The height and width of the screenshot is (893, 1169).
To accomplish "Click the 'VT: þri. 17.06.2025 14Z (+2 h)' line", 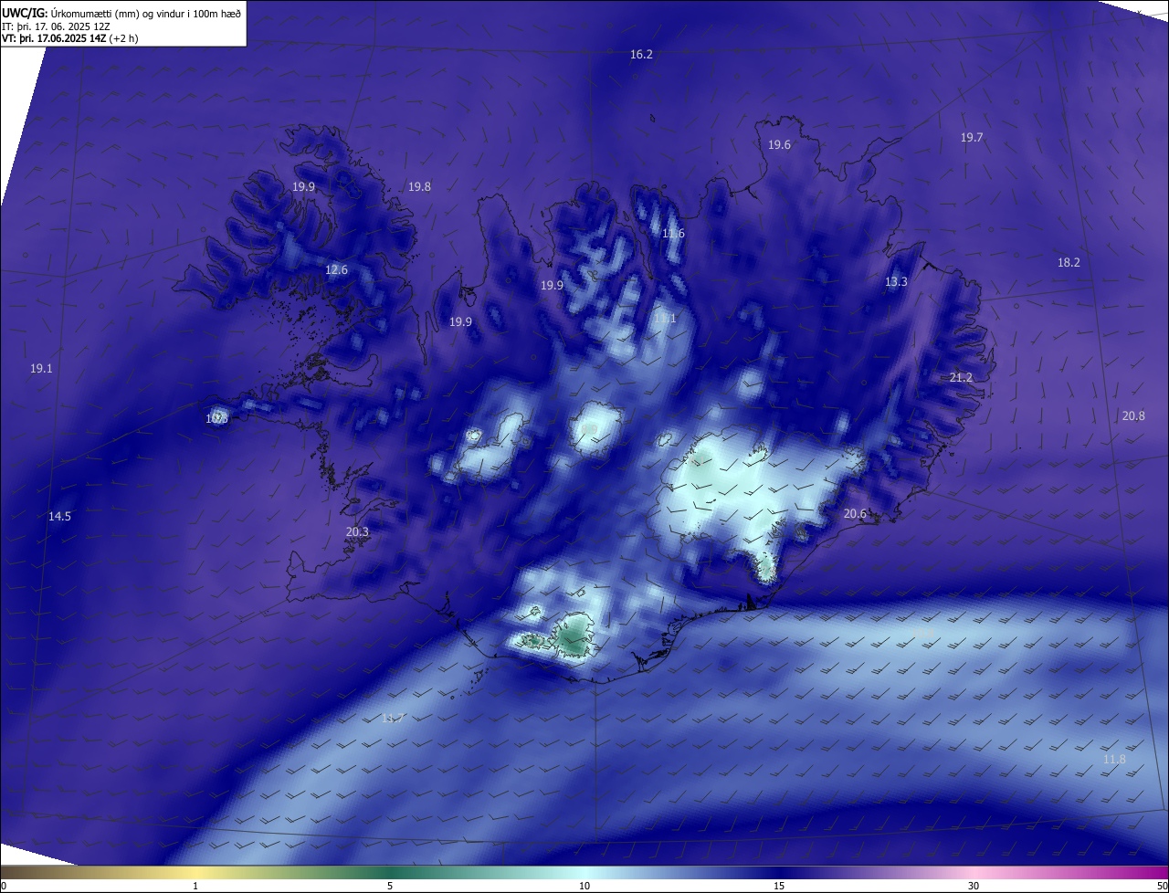I will pyautogui.click(x=70, y=38).
